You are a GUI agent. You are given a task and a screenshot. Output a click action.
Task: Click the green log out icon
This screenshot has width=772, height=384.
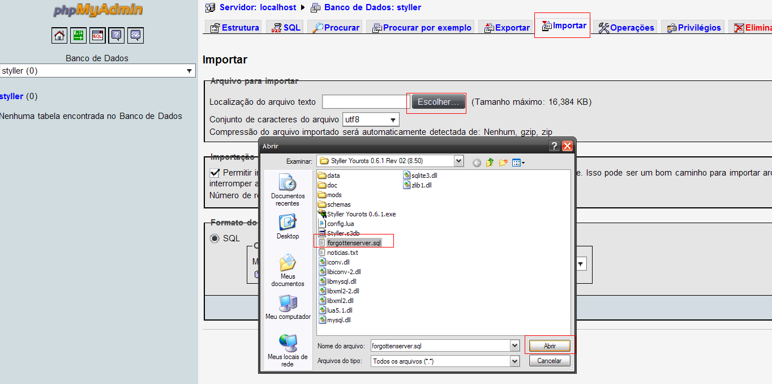pos(79,36)
